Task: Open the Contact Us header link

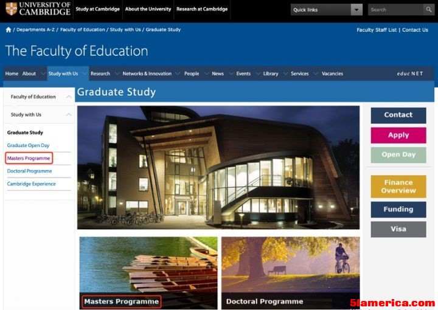Action: coord(415,30)
